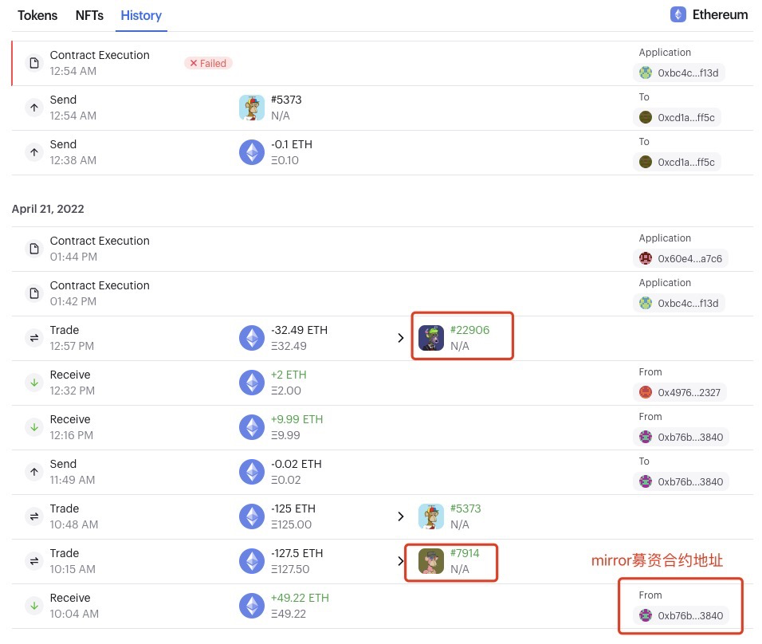Open application address 0xbc4c...f13d at 01:42 PM
Image resolution: width=762 pixels, height=644 pixels.
coord(679,304)
